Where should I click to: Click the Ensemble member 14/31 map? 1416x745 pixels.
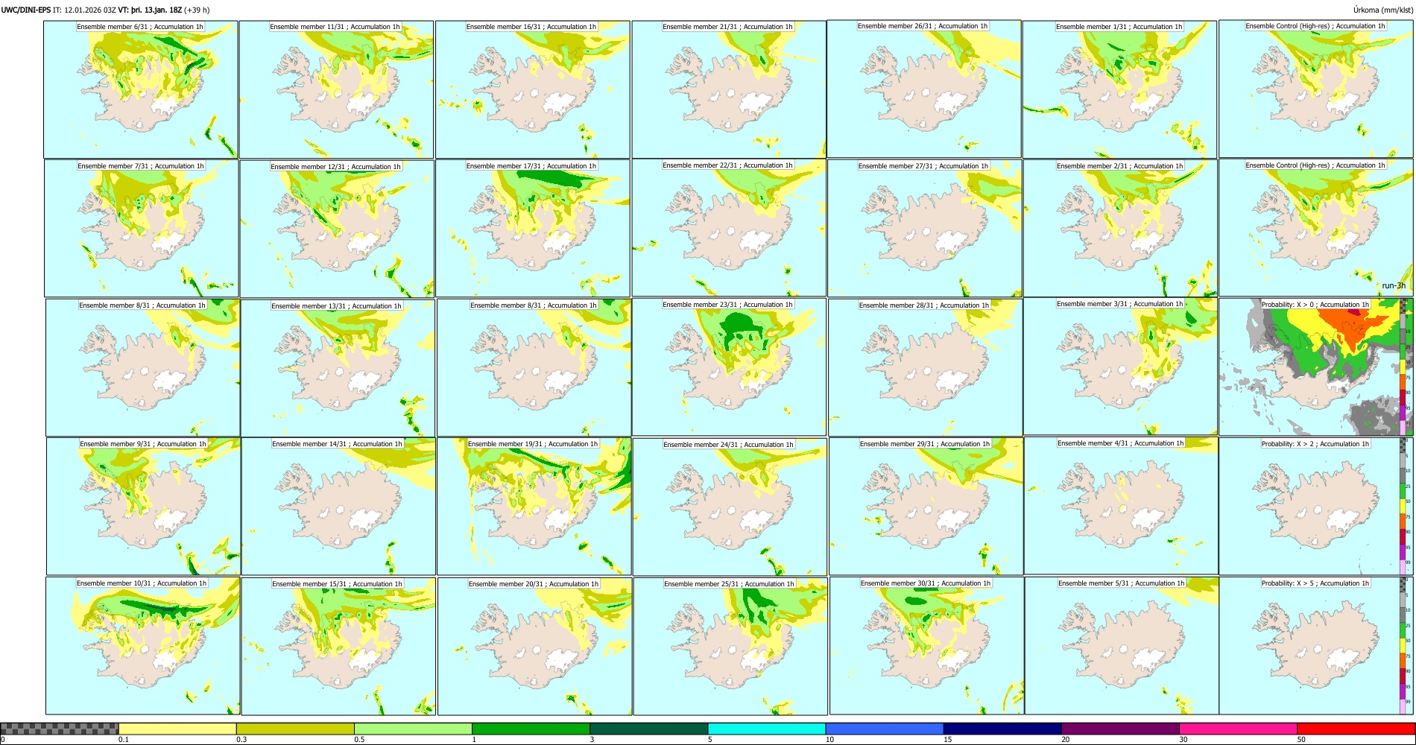(x=338, y=507)
